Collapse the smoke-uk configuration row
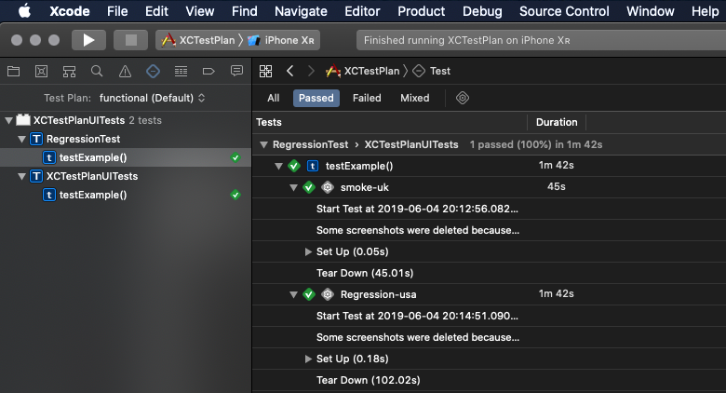 coord(294,187)
